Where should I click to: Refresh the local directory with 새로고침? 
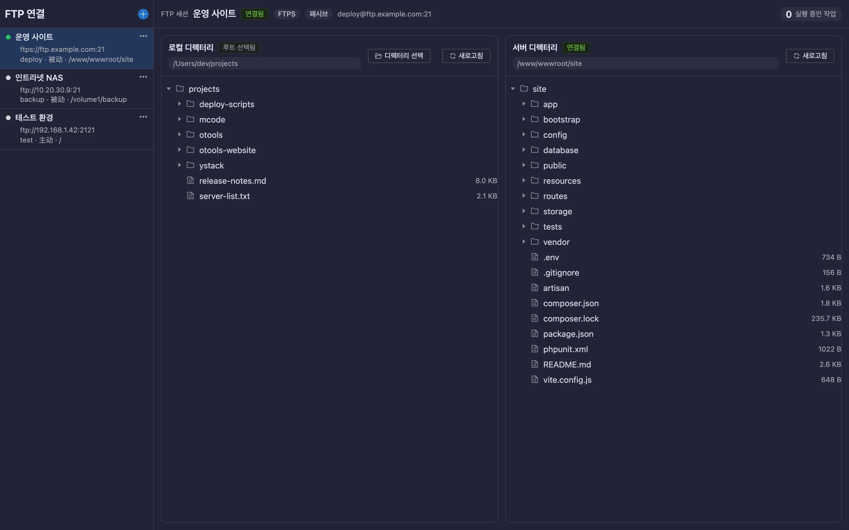[x=466, y=56]
